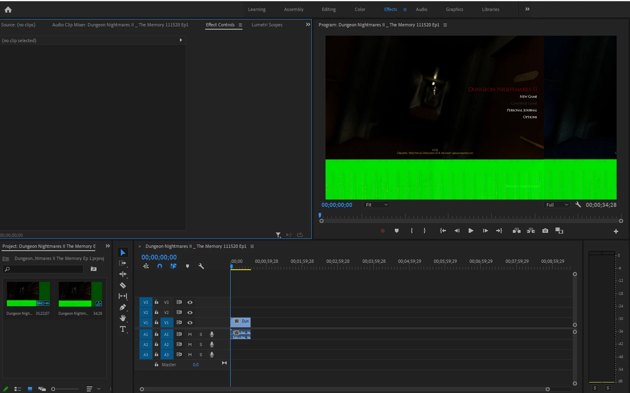Viewport: 630px width, 393px height.
Task: Step back one frame
Action: tap(457, 231)
